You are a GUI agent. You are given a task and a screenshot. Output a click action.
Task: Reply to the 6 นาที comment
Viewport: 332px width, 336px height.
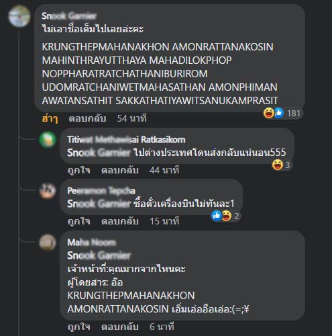[120, 327]
